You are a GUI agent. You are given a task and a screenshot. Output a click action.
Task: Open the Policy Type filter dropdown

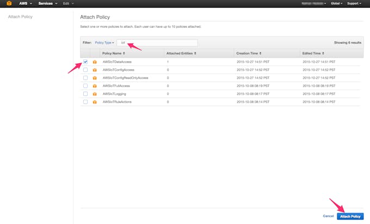pos(104,43)
